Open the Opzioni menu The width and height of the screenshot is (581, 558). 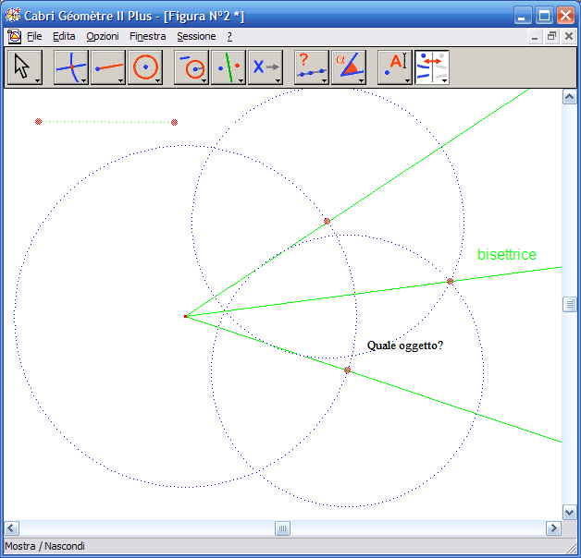pos(103,36)
